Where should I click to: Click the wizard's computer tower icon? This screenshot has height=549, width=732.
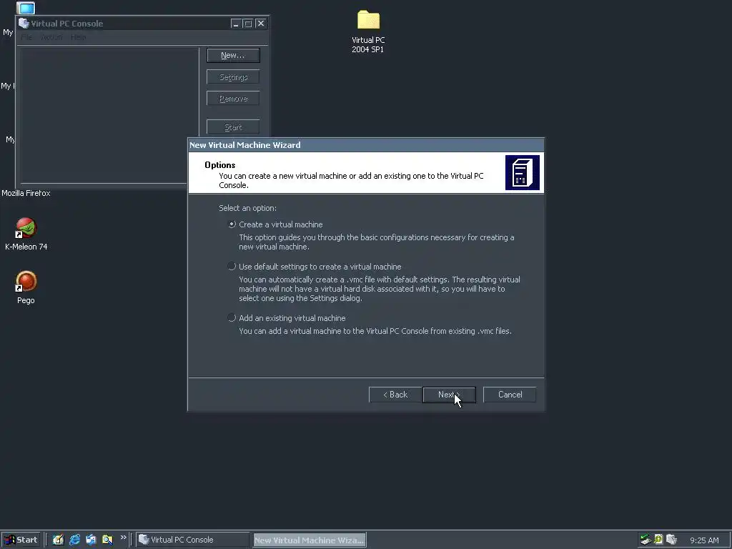click(x=523, y=173)
